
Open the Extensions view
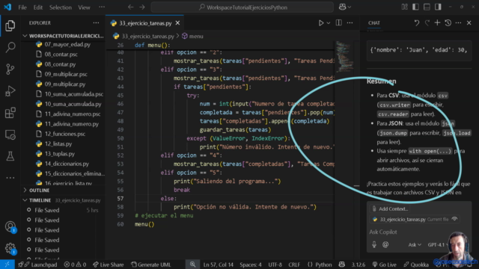10,113
